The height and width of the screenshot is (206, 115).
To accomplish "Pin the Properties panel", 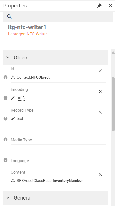I will [99, 6].
